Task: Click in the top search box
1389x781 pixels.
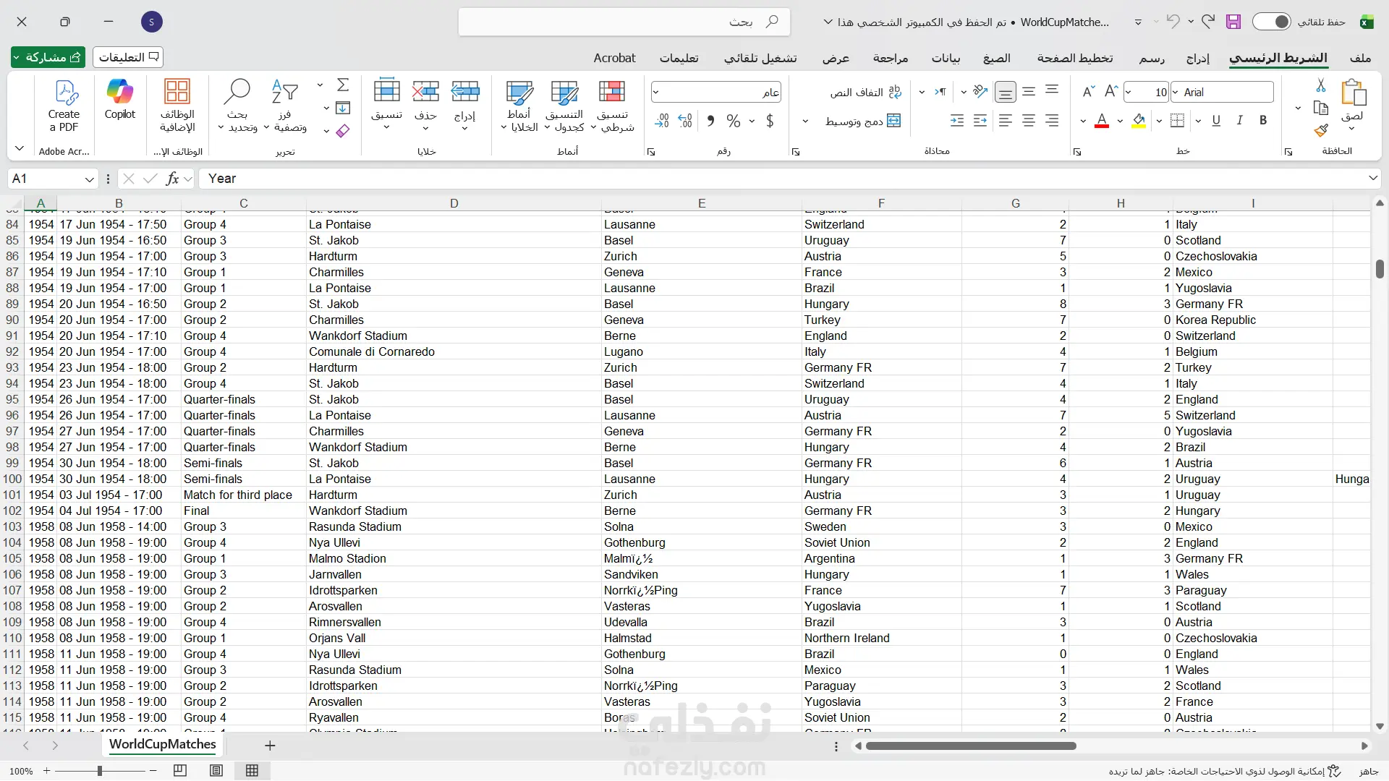Action: [x=624, y=22]
